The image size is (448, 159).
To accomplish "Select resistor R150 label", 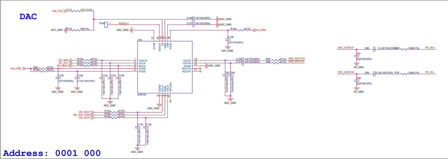I will click(x=80, y=59).
